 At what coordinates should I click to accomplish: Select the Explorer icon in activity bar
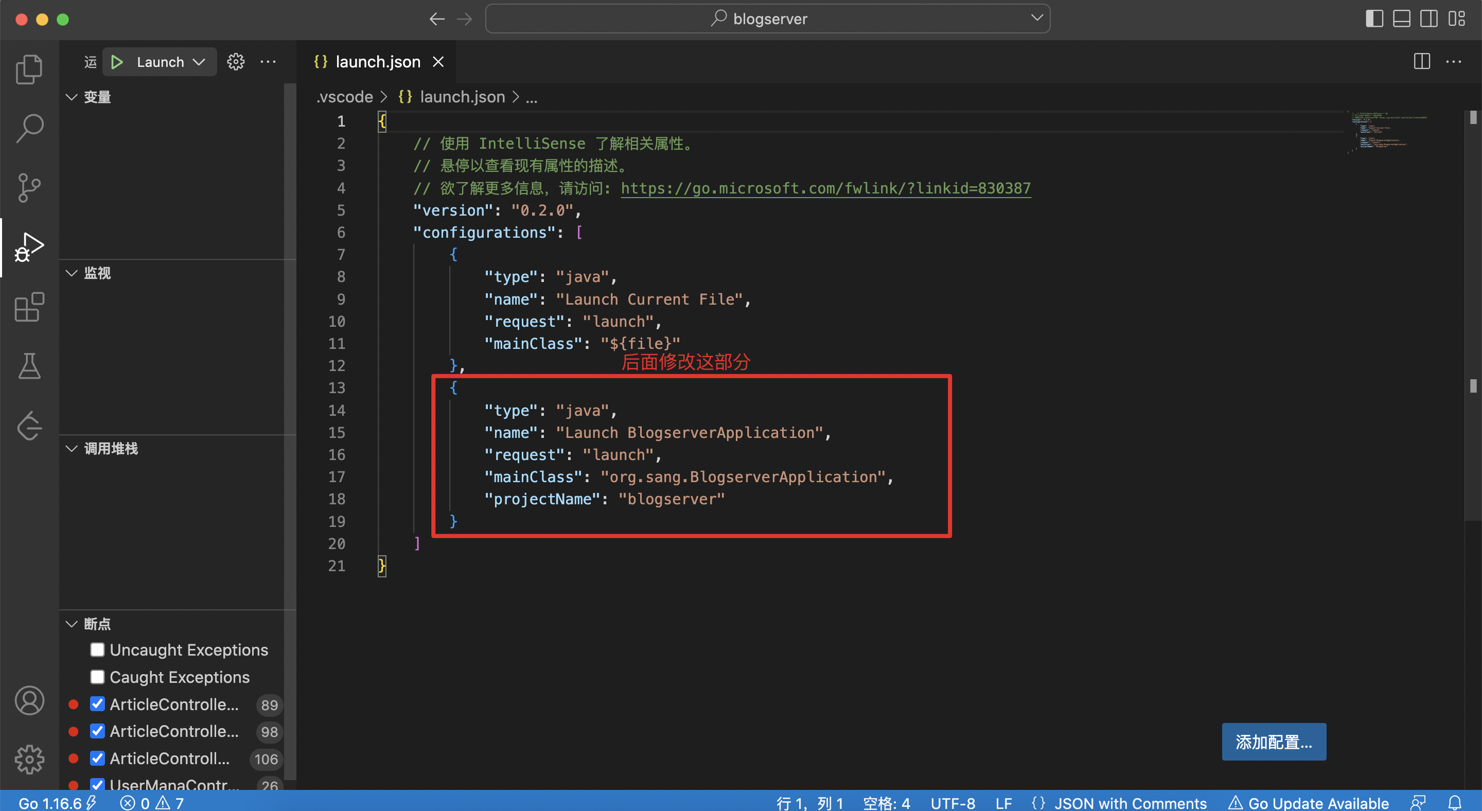click(x=28, y=68)
